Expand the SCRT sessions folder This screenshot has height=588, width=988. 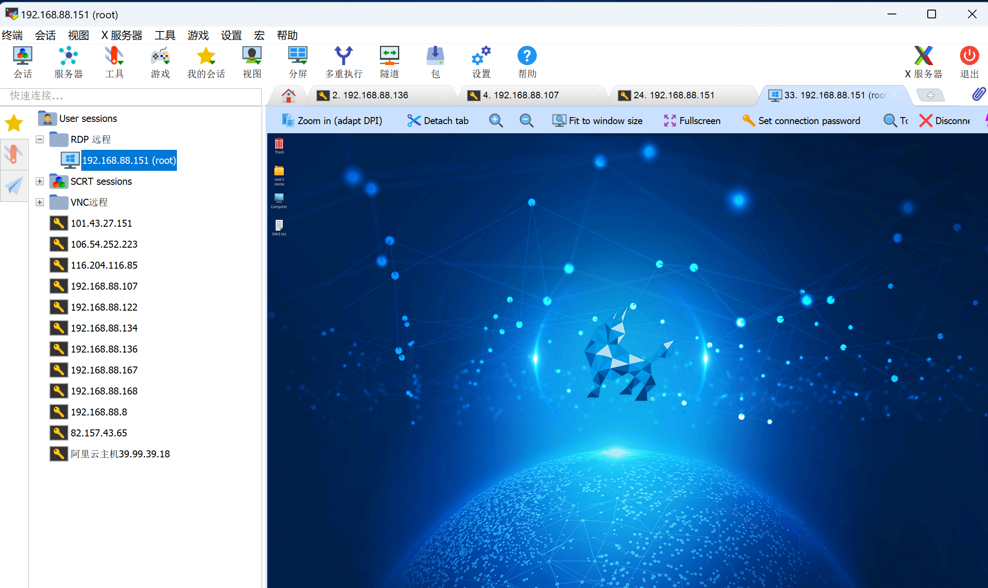pos(40,181)
